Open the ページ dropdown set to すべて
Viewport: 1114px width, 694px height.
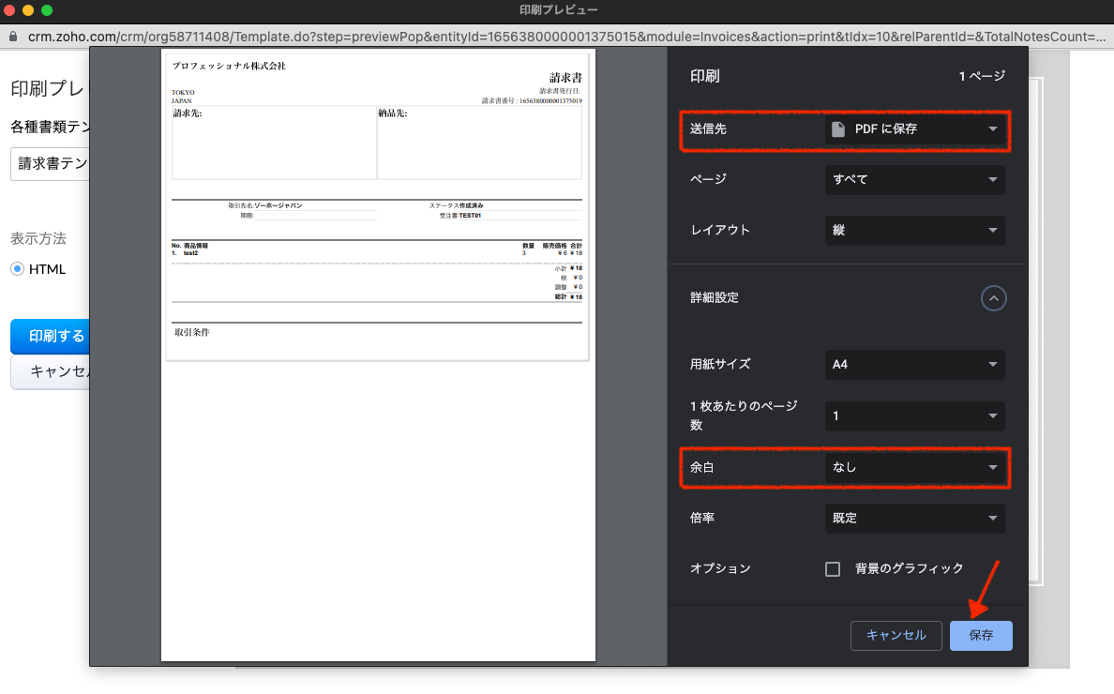click(914, 179)
